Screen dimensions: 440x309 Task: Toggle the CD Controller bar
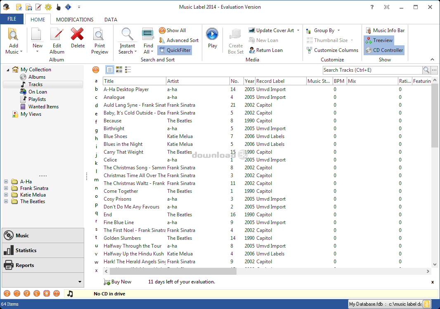384,50
